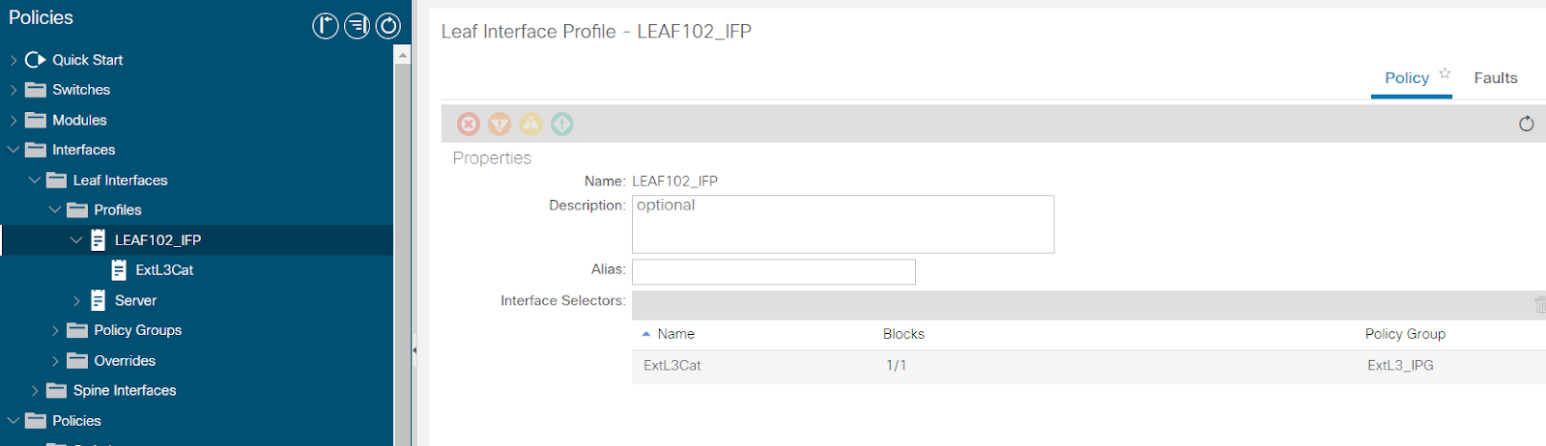
Task: Collapse the Interfaces folder
Action: click(x=14, y=150)
